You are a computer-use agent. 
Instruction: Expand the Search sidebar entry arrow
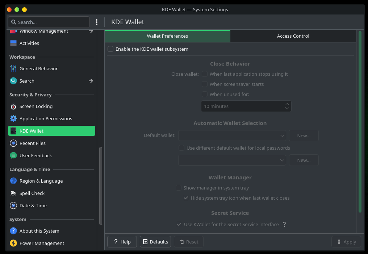[x=91, y=81]
